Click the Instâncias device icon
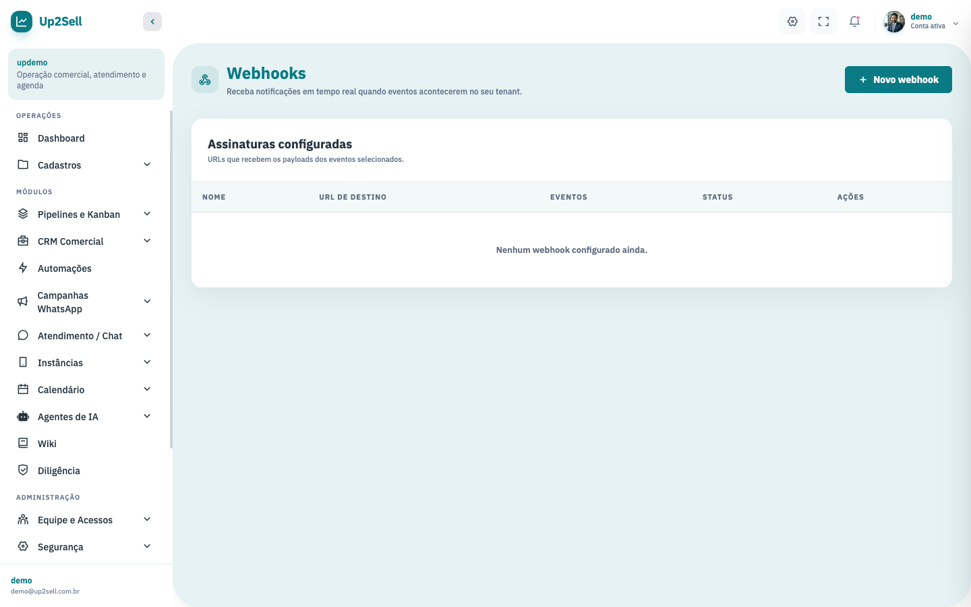971x607 pixels. 23,362
